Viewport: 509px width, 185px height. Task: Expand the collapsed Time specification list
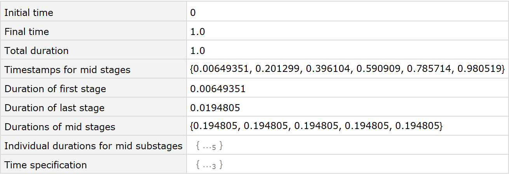pyautogui.click(x=209, y=165)
